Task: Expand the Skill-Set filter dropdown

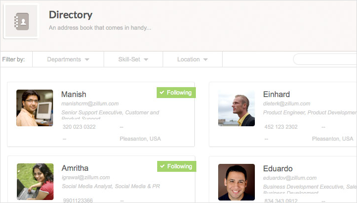Action: pos(133,59)
